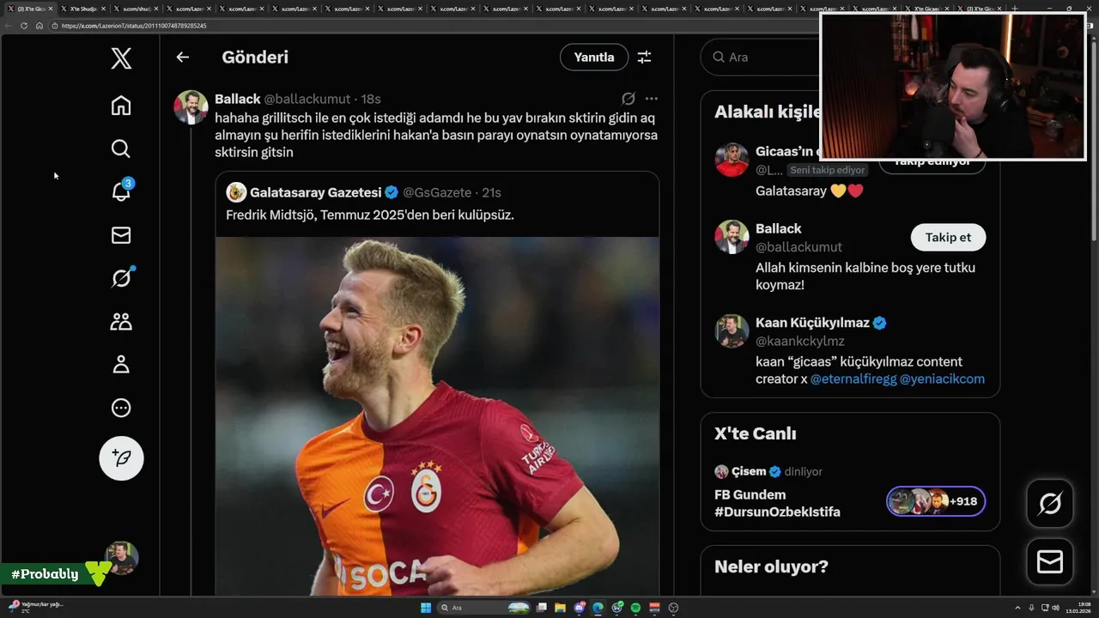This screenshot has height=618, width=1099.
Task: Open reply sorting filter icon
Action: tap(644, 57)
